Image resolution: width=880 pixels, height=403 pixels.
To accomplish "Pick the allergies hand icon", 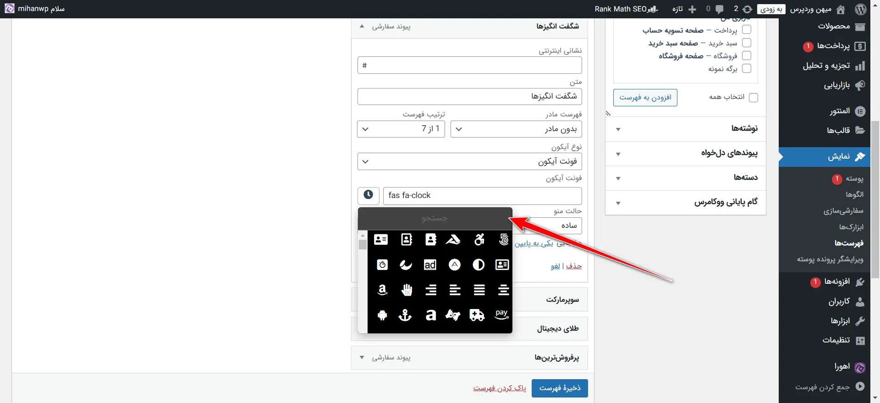I will 407,290.
